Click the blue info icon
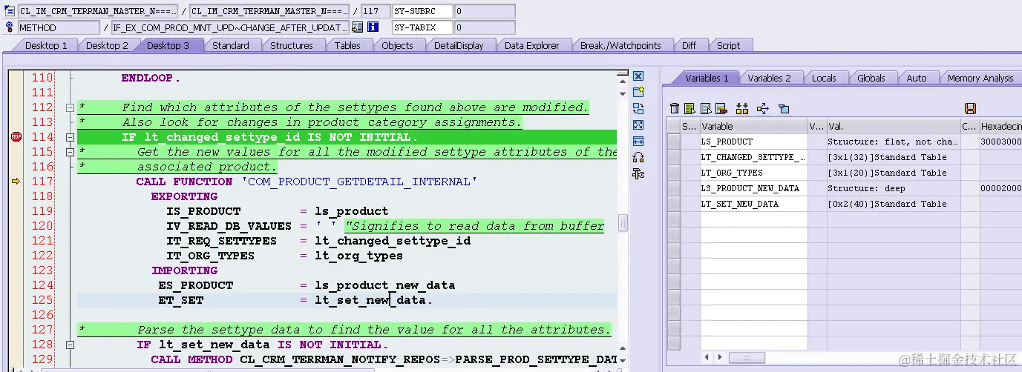 click(x=373, y=27)
